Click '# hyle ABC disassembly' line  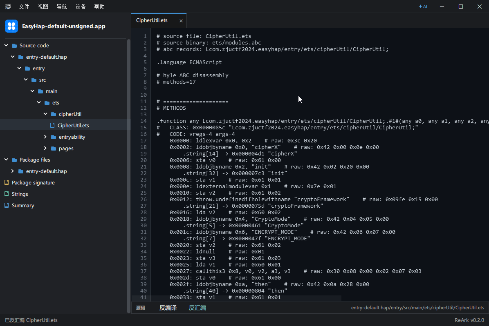[x=193, y=75]
